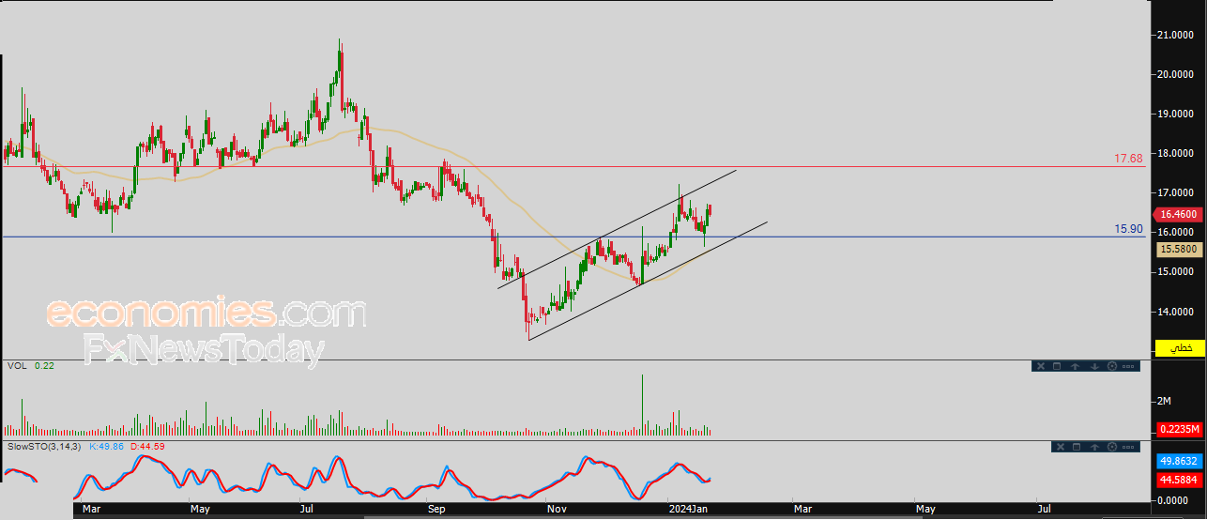Open SlowSTO indicator settings gear
This screenshot has height=520, width=1207.
[1112, 447]
